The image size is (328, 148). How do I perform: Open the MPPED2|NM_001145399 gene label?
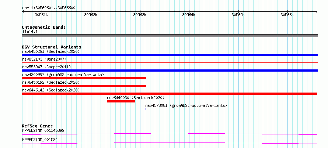pyautogui.click(x=43, y=130)
